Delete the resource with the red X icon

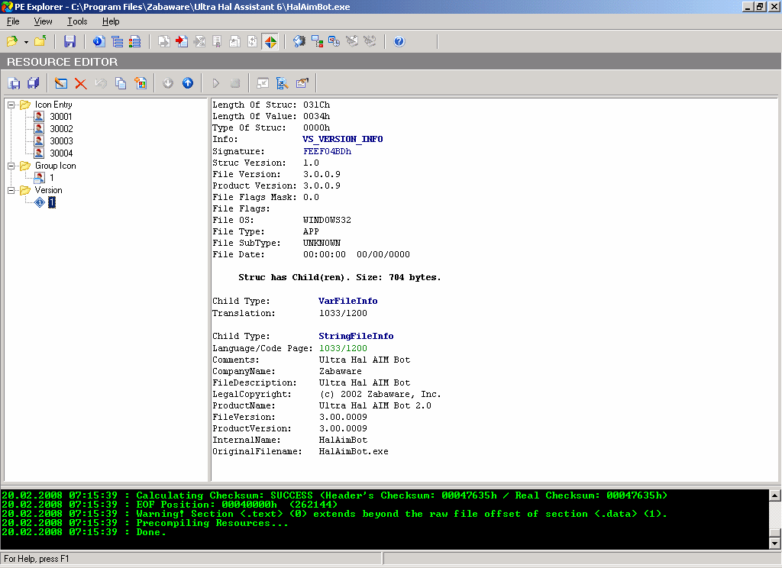click(80, 83)
